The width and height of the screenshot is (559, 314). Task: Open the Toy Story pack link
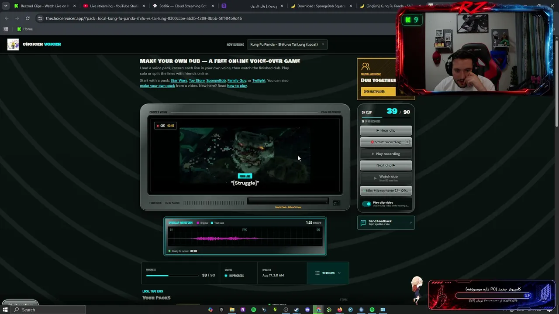(197, 81)
